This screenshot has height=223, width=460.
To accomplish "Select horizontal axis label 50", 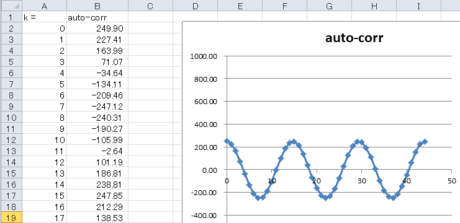I will point(451,180).
